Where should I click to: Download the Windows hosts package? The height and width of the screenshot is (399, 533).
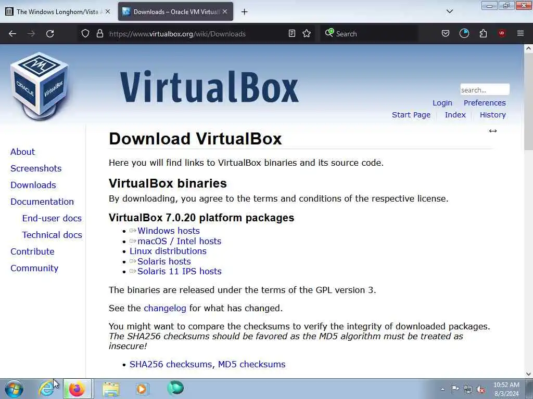tap(169, 231)
